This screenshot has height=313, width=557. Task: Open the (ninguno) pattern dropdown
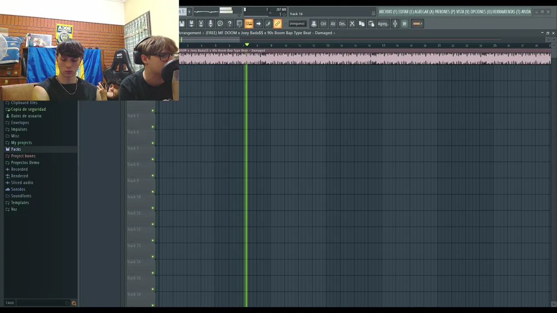(x=297, y=23)
